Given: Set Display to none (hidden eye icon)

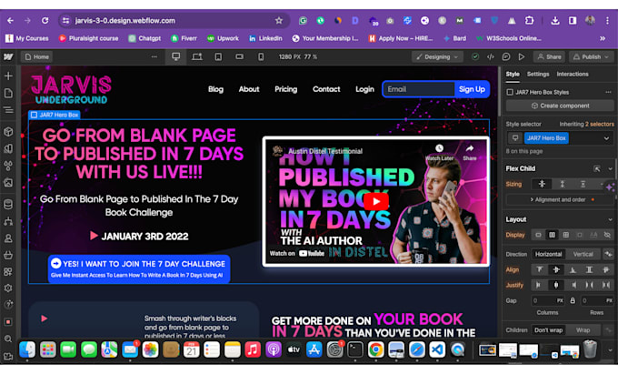Looking at the screenshot, I should coord(607,235).
